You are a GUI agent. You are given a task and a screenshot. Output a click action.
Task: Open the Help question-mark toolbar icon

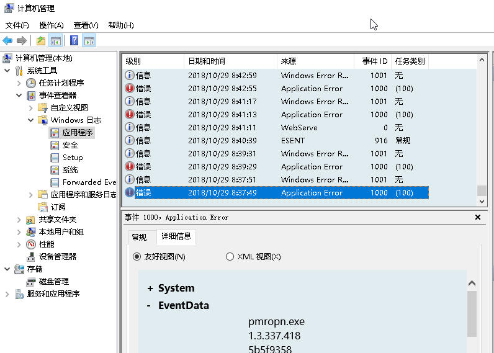(74, 40)
